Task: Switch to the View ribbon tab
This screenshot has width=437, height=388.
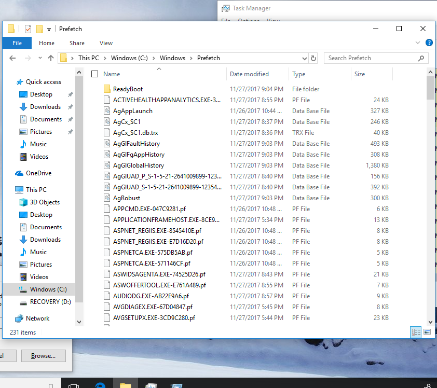Action: click(106, 43)
